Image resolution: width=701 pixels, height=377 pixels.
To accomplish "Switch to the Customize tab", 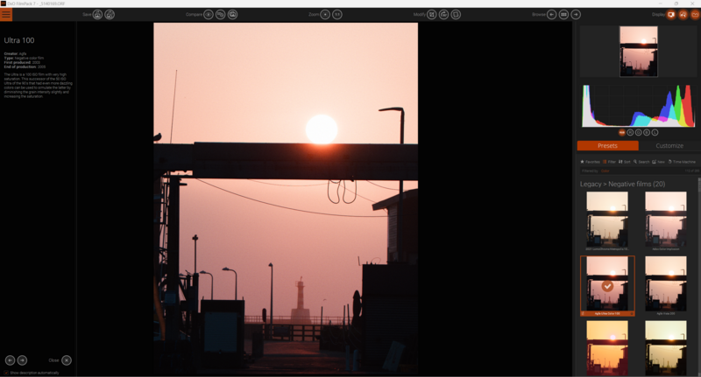I will click(x=669, y=145).
